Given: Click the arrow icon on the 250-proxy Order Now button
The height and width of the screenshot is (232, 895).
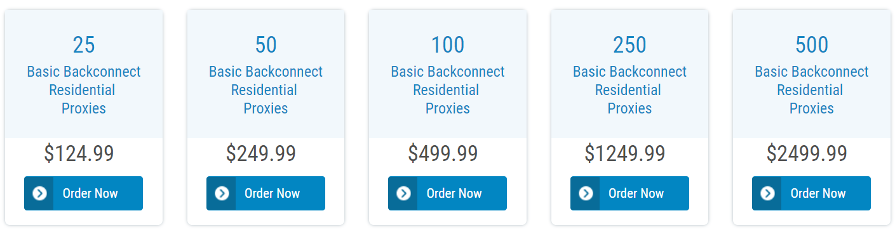Looking at the screenshot, I should click(586, 193).
